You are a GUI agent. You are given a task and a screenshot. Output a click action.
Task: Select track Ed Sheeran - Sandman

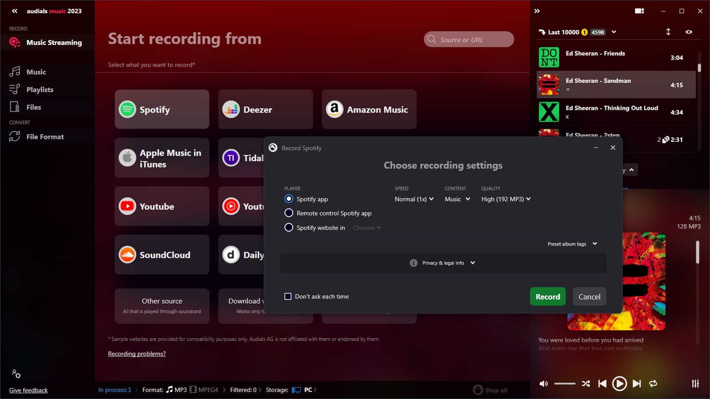[616, 85]
